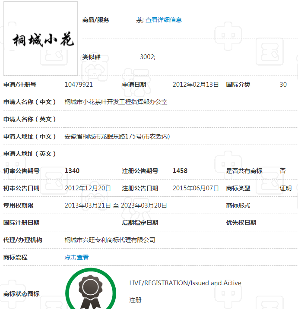This screenshot has height=309, width=298.
Task: Click the 是否共有商标 value 否
Action: [x=282, y=171]
